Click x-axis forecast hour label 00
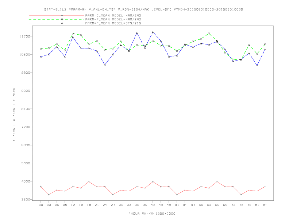Image resolution: width=289 pixels, height=223 pixels. click(x=41, y=205)
